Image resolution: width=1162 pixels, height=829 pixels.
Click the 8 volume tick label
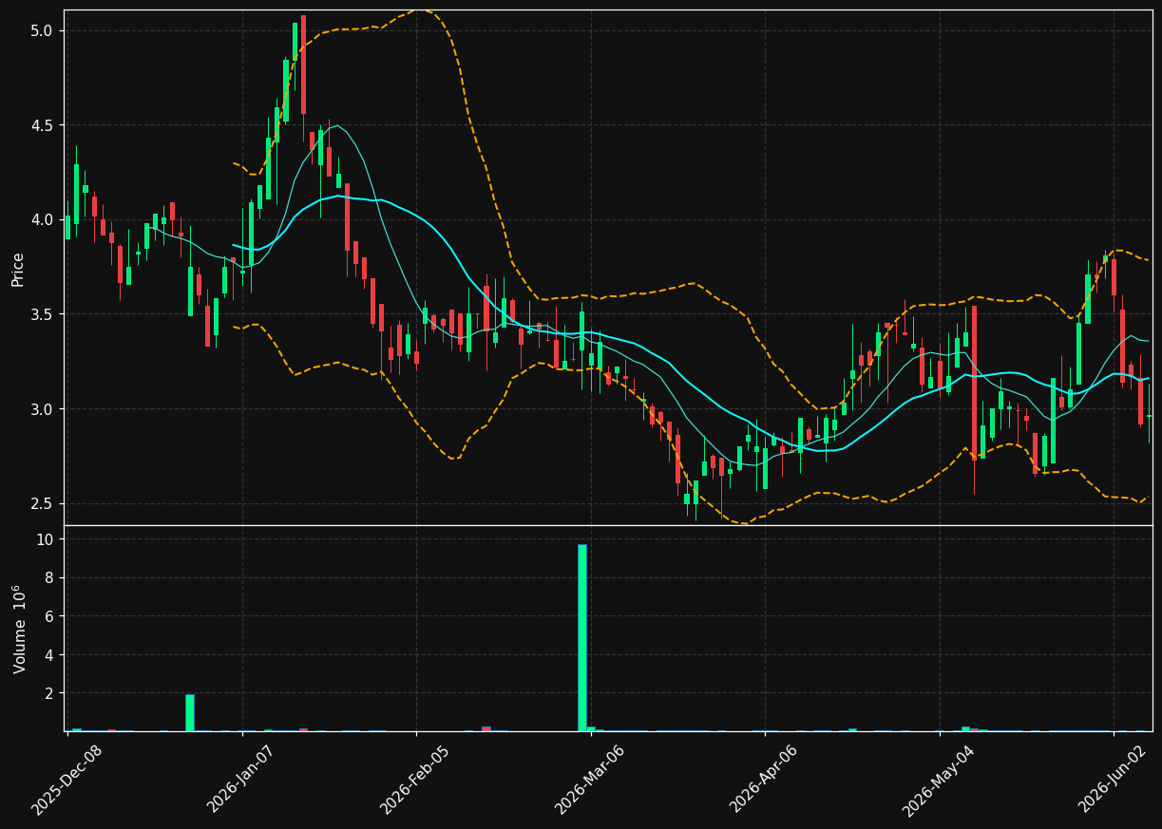pos(50,578)
